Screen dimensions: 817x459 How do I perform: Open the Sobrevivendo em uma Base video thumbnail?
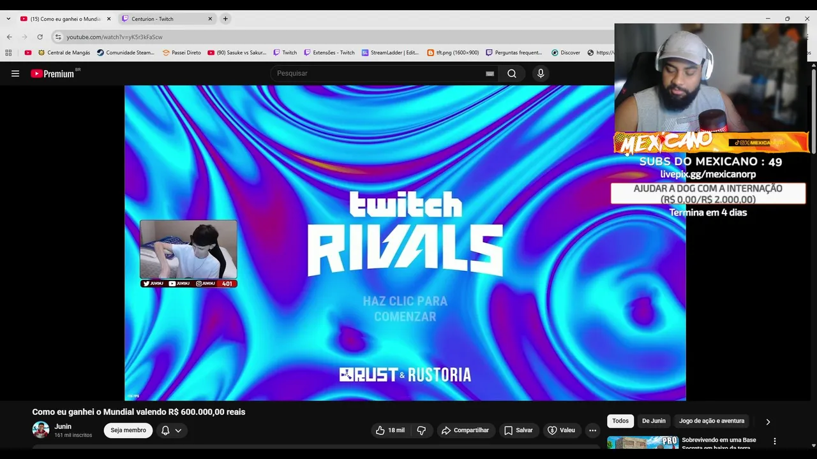[x=643, y=442]
